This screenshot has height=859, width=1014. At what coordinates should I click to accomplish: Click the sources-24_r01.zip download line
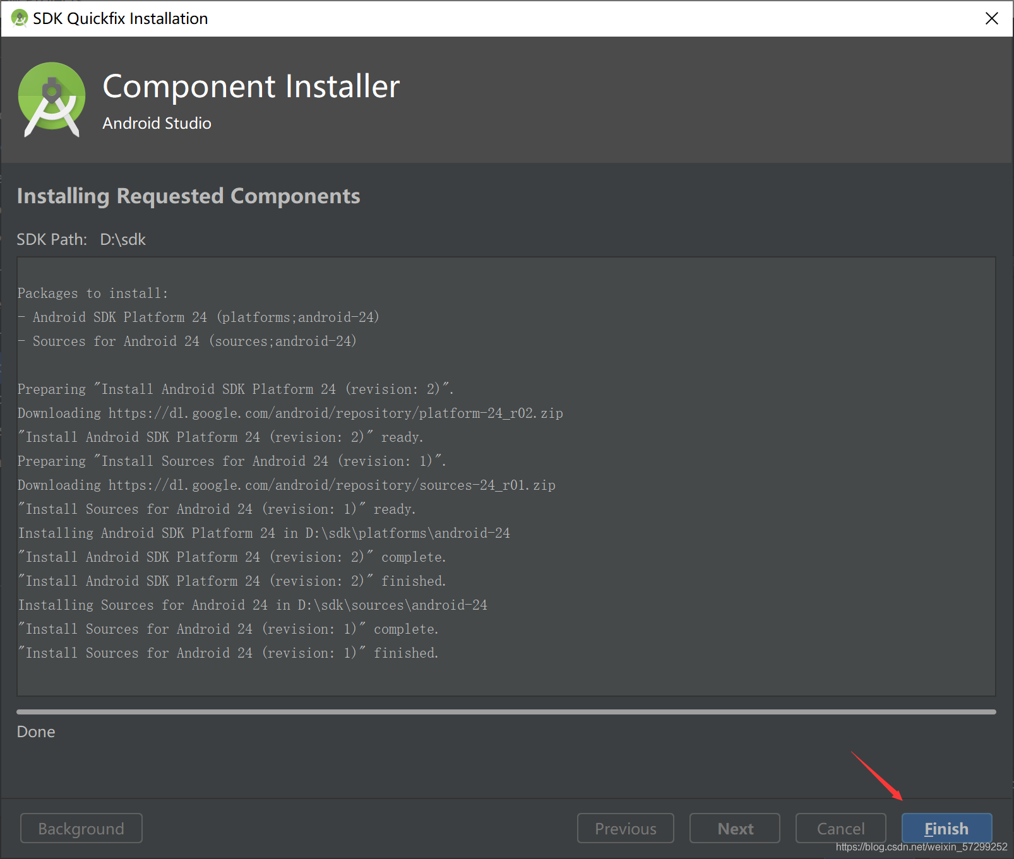[x=287, y=485]
